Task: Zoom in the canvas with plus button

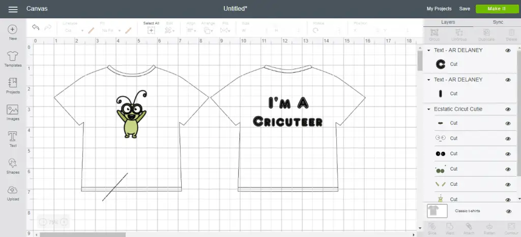Action: [64, 222]
